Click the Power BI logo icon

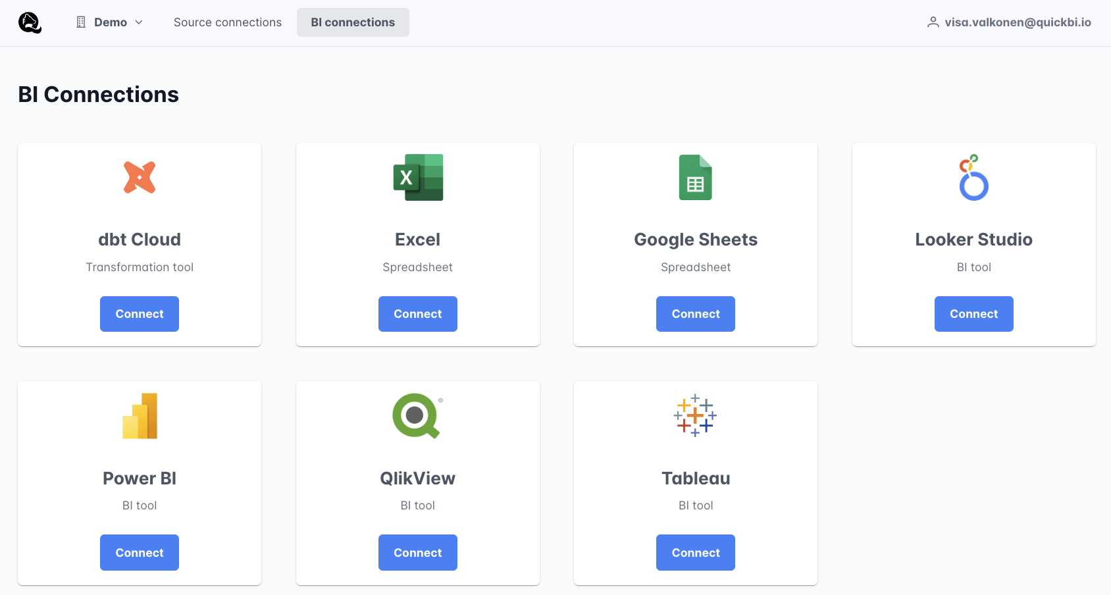point(140,416)
